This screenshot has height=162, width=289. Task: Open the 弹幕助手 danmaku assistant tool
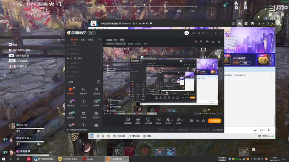70,91
